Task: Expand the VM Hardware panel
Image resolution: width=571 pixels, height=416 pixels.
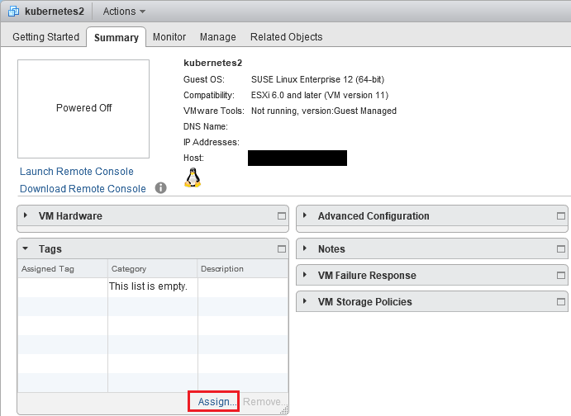Action: 25,215
